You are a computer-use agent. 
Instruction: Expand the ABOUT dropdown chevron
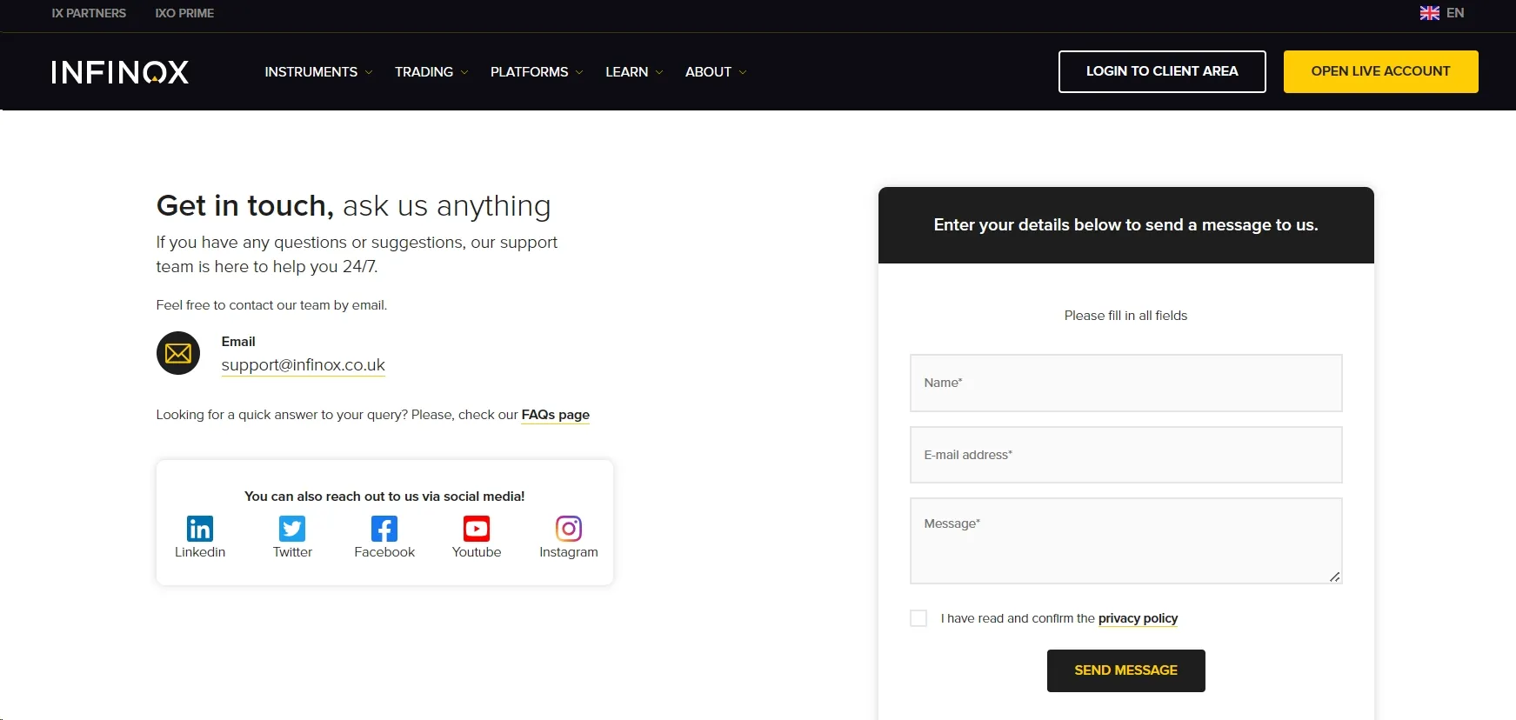point(743,72)
